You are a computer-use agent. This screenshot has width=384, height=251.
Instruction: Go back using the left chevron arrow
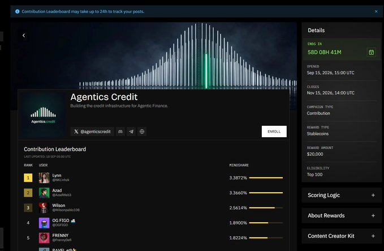(x=24, y=36)
